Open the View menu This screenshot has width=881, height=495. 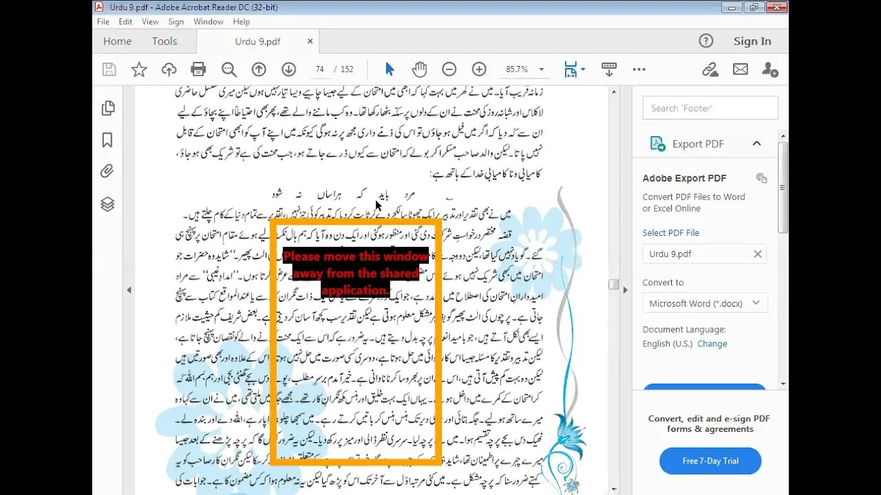(x=150, y=22)
